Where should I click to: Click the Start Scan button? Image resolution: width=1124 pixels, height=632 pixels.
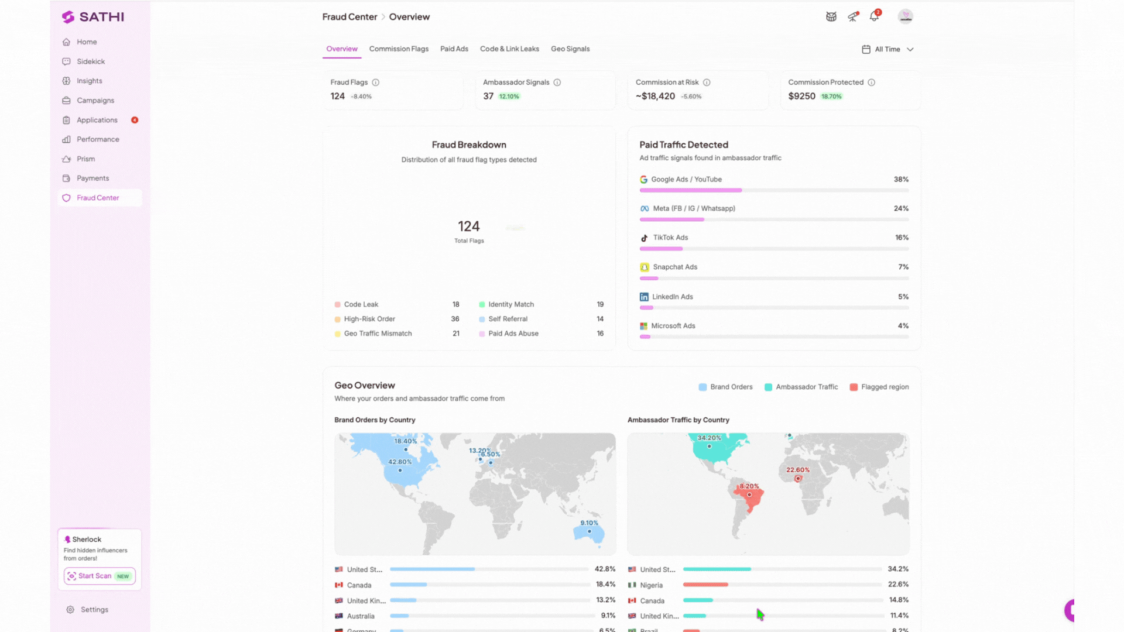[100, 576]
